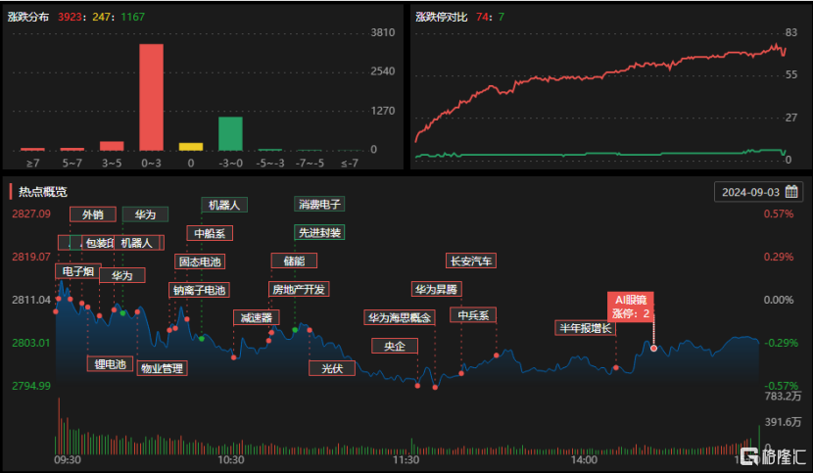This screenshot has height=473, width=813.
Task: Click the 2811.04 price axis value
Action: pyautogui.click(x=31, y=300)
